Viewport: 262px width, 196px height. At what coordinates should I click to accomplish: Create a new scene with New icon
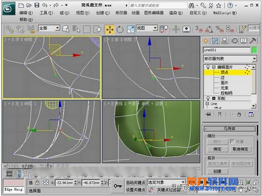(21, 5)
